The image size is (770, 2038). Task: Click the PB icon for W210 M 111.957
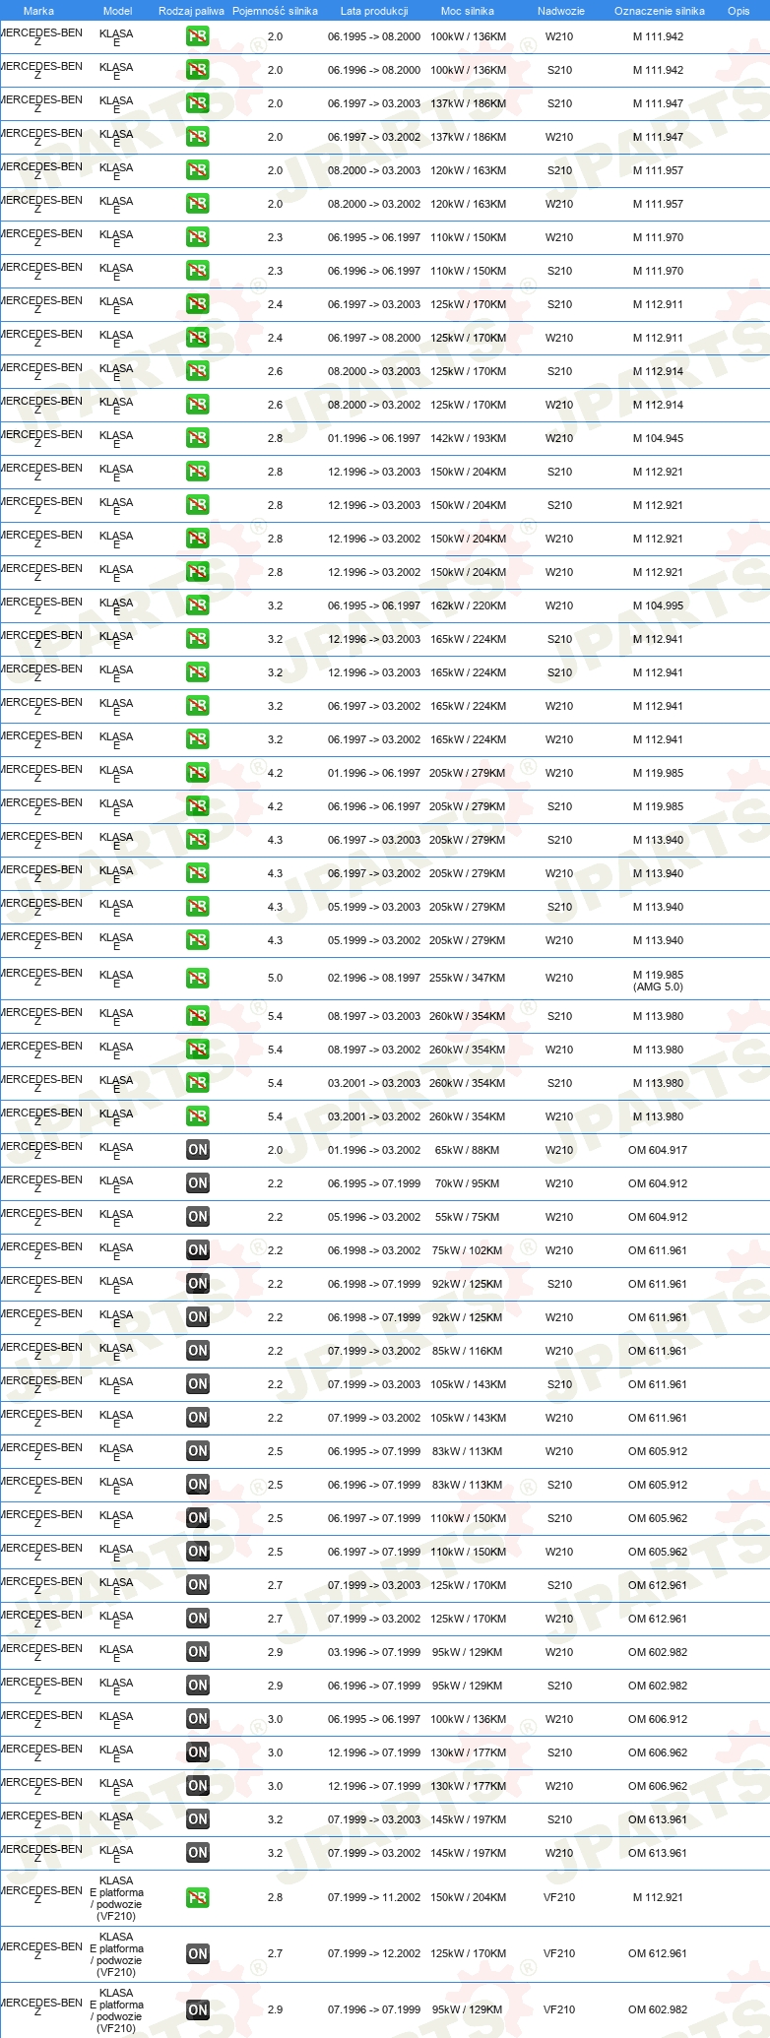click(x=198, y=204)
